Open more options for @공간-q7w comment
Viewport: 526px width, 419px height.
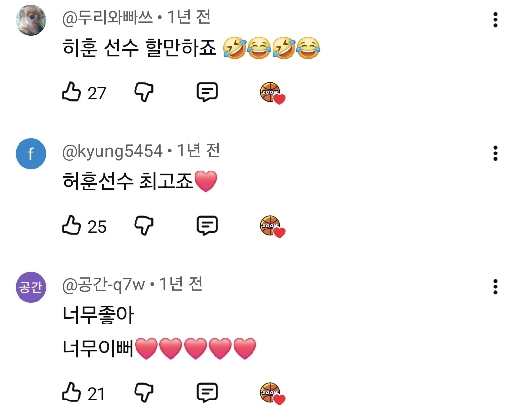tap(495, 286)
